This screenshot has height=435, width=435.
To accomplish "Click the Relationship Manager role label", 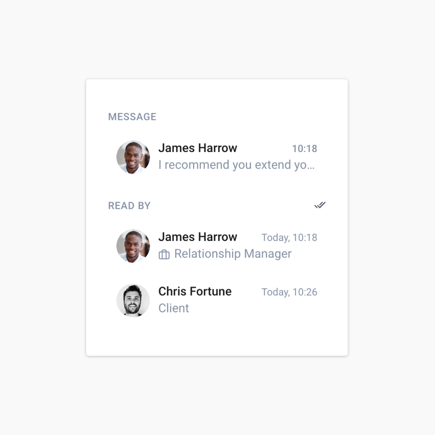I will coord(233,254).
